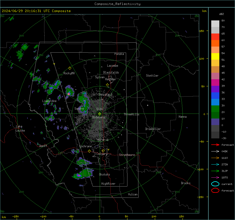The height and width of the screenshot is (220, 235).
Task: Click the white 04DK arrow legend entry
Action: click(x=215, y=151)
